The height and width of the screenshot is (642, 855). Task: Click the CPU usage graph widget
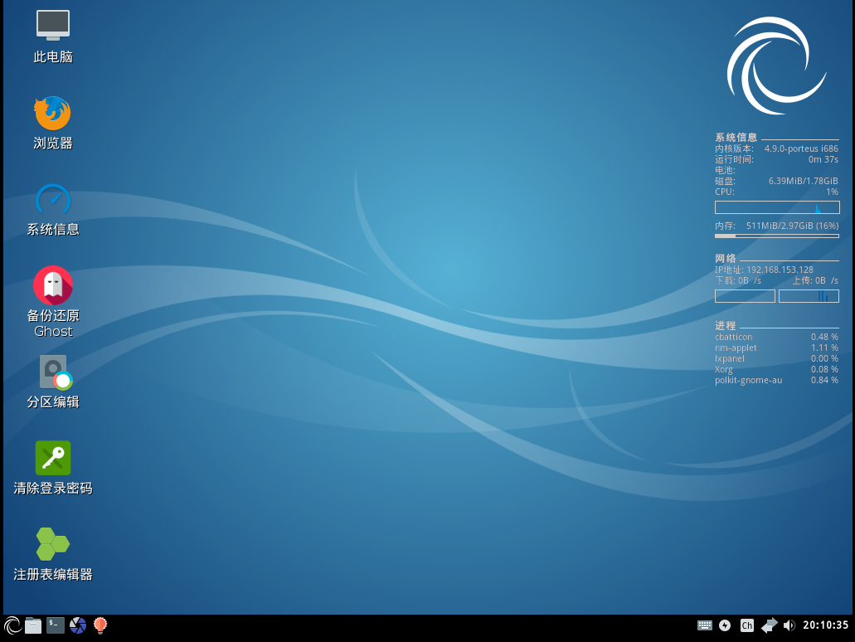coord(777,207)
